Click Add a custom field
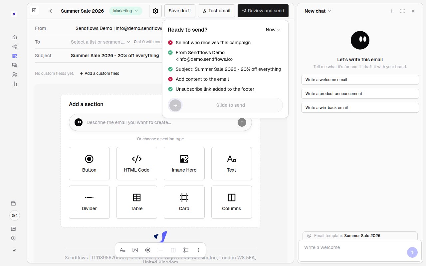This screenshot has width=426, height=266. (100, 73)
